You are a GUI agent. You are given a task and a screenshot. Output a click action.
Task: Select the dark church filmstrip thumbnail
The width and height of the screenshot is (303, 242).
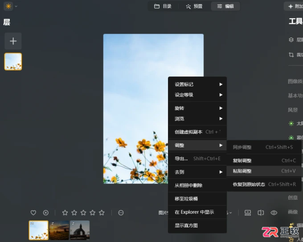coord(80,230)
